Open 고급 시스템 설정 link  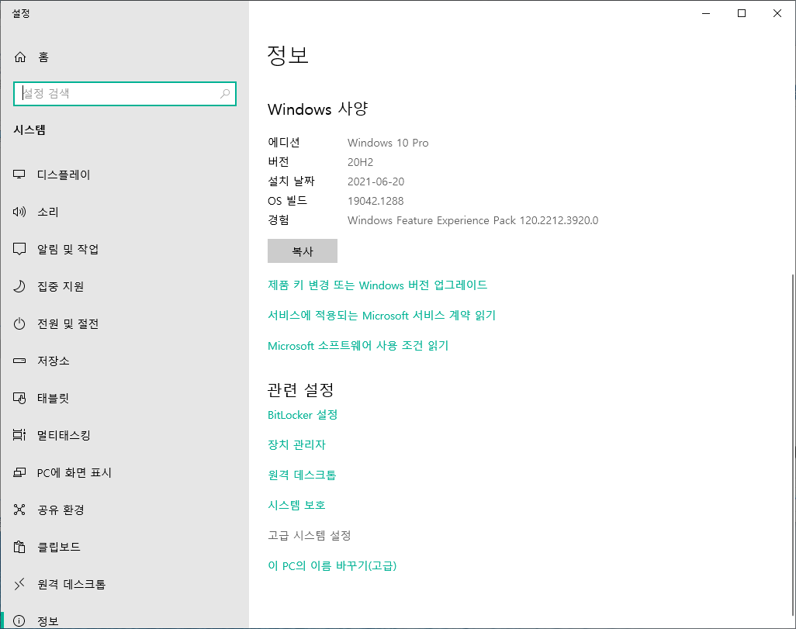309,535
